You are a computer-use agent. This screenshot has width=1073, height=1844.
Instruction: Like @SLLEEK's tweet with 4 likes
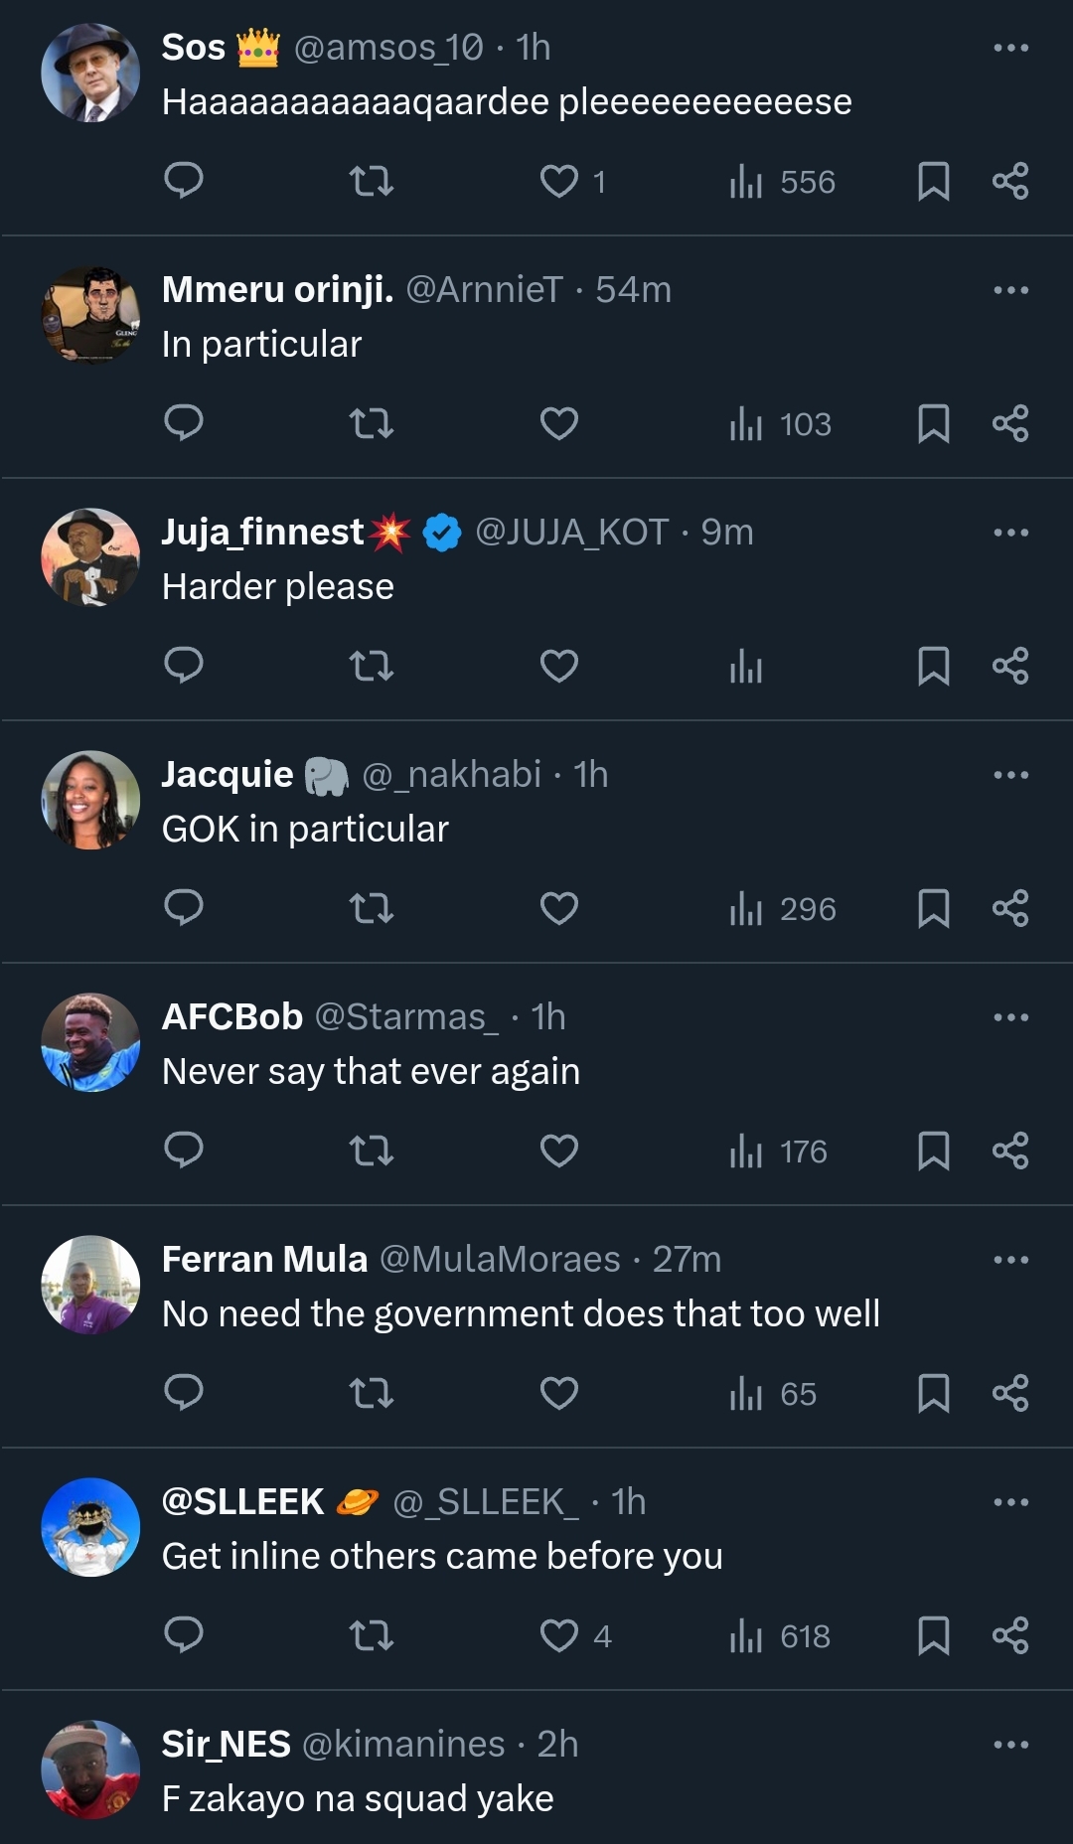559,1635
